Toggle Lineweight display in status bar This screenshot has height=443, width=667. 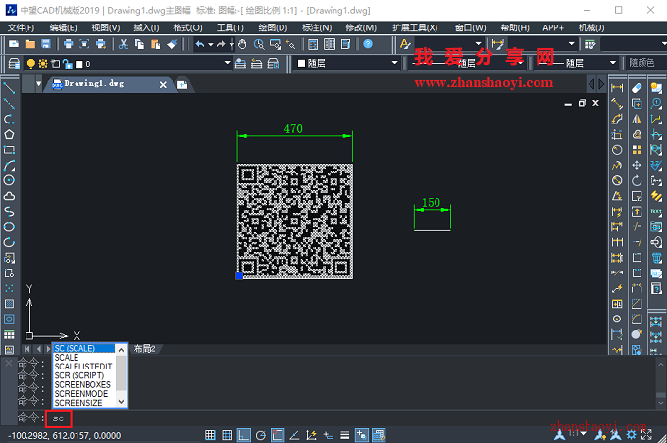pos(345,435)
